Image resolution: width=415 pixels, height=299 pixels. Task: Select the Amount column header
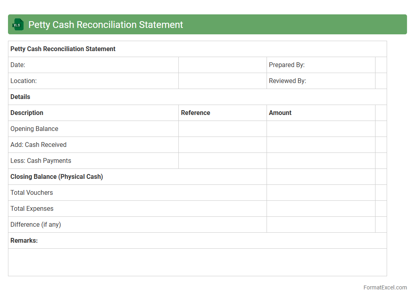point(320,113)
